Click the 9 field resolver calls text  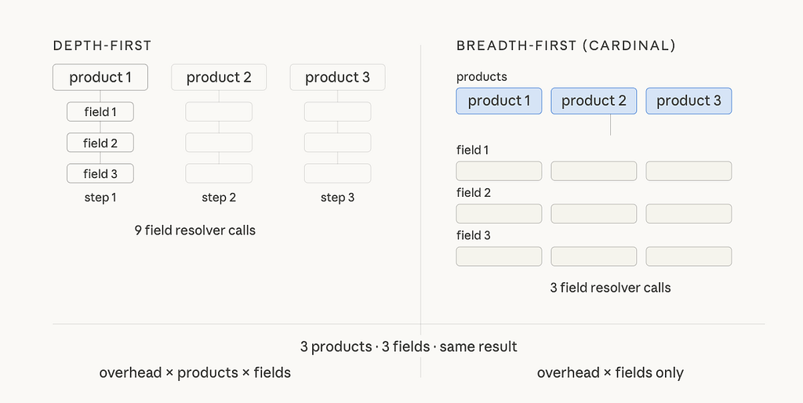[x=195, y=231]
